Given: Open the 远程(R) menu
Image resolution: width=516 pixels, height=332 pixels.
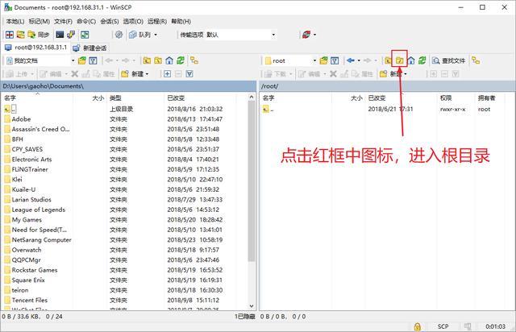Looking at the screenshot, I should [157, 22].
